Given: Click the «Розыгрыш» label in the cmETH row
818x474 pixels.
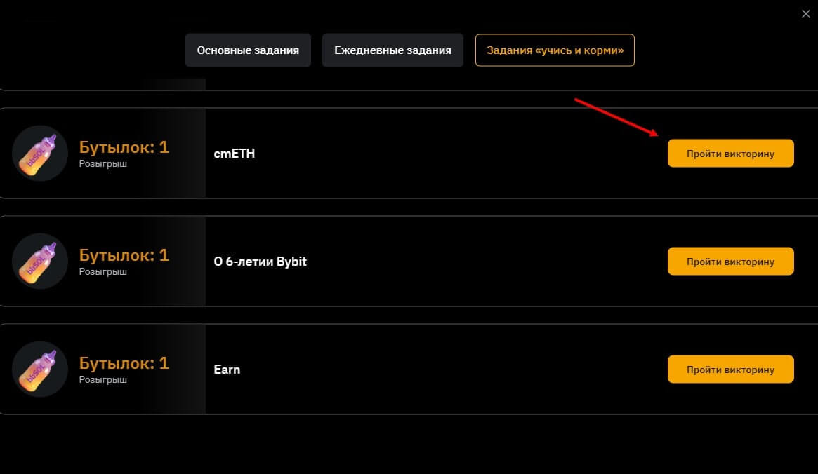Looking at the screenshot, I should pyautogui.click(x=103, y=163).
